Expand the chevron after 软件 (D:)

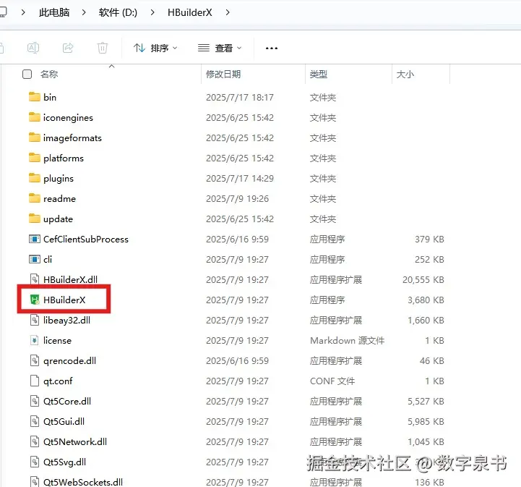point(152,12)
